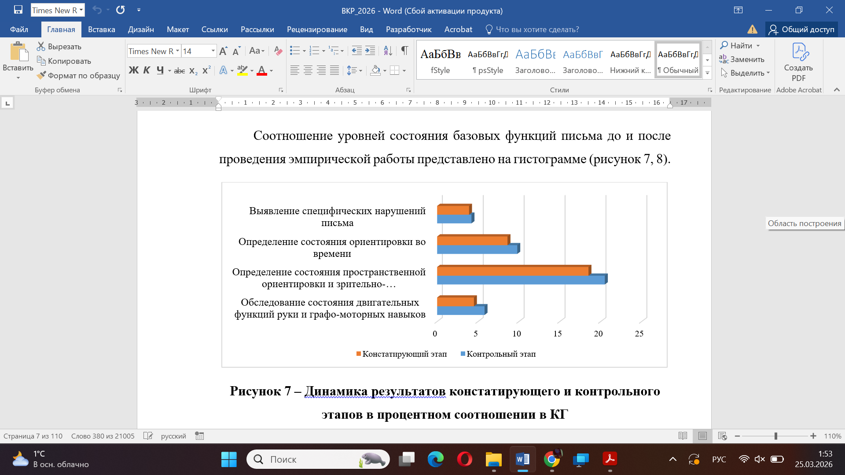Click the Заменить button
Viewport: 845px width, 475px height.
[742, 59]
